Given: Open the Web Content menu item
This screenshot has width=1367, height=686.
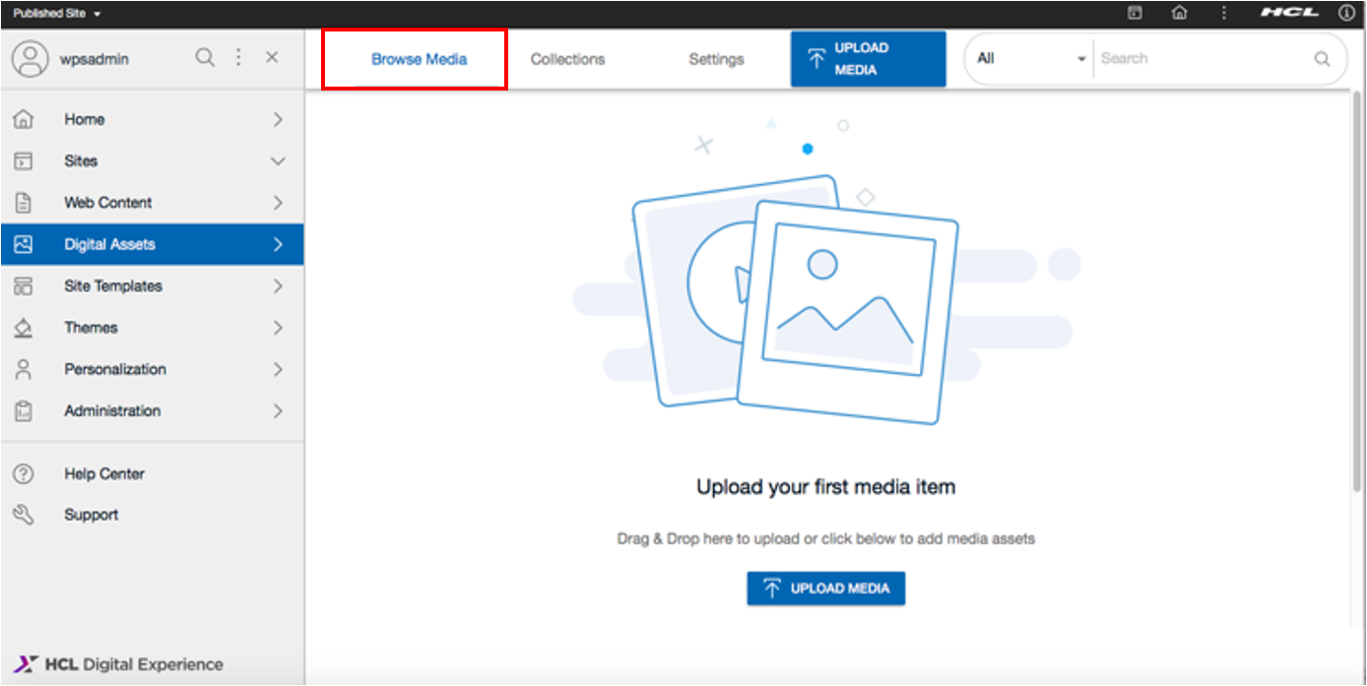Looking at the screenshot, I should click(x=152, y=203).
